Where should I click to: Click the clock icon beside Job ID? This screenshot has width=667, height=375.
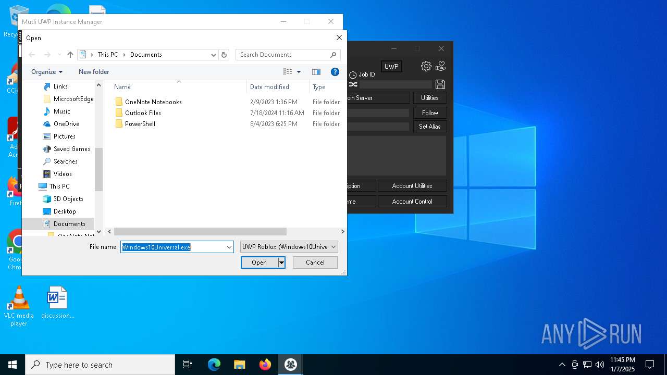pos(353,75)
